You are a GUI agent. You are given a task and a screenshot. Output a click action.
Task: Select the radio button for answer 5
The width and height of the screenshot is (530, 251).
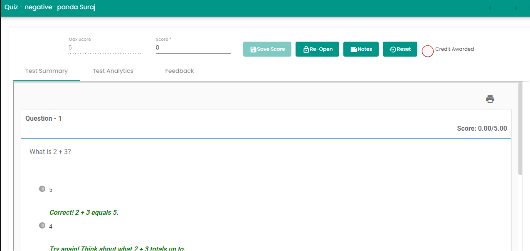[42, 189]
